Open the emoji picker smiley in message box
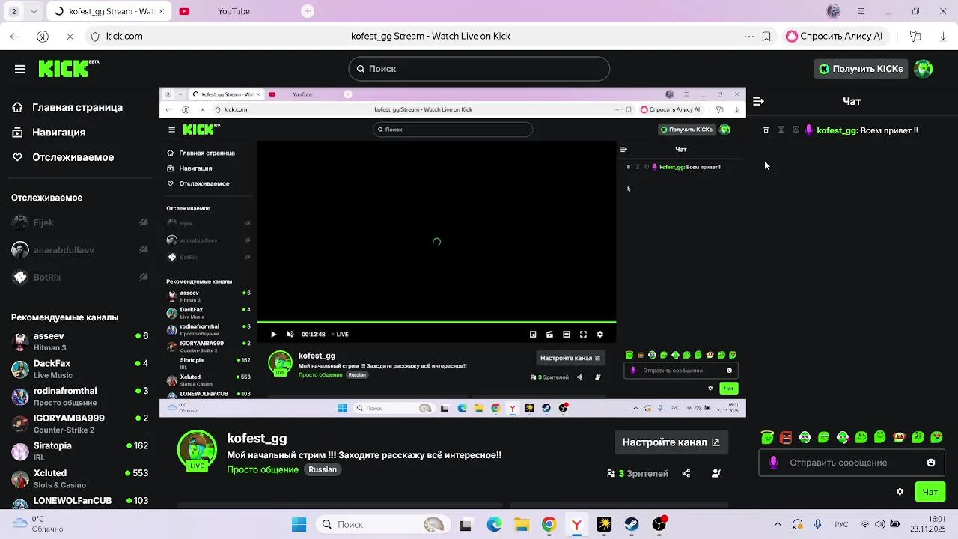 click(x=931, y=463)
